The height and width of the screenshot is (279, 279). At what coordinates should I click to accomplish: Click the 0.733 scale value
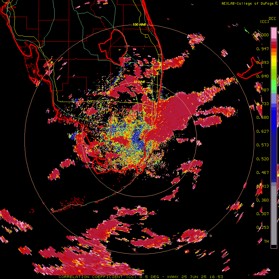pyautogui.click(x=263, y=104)
